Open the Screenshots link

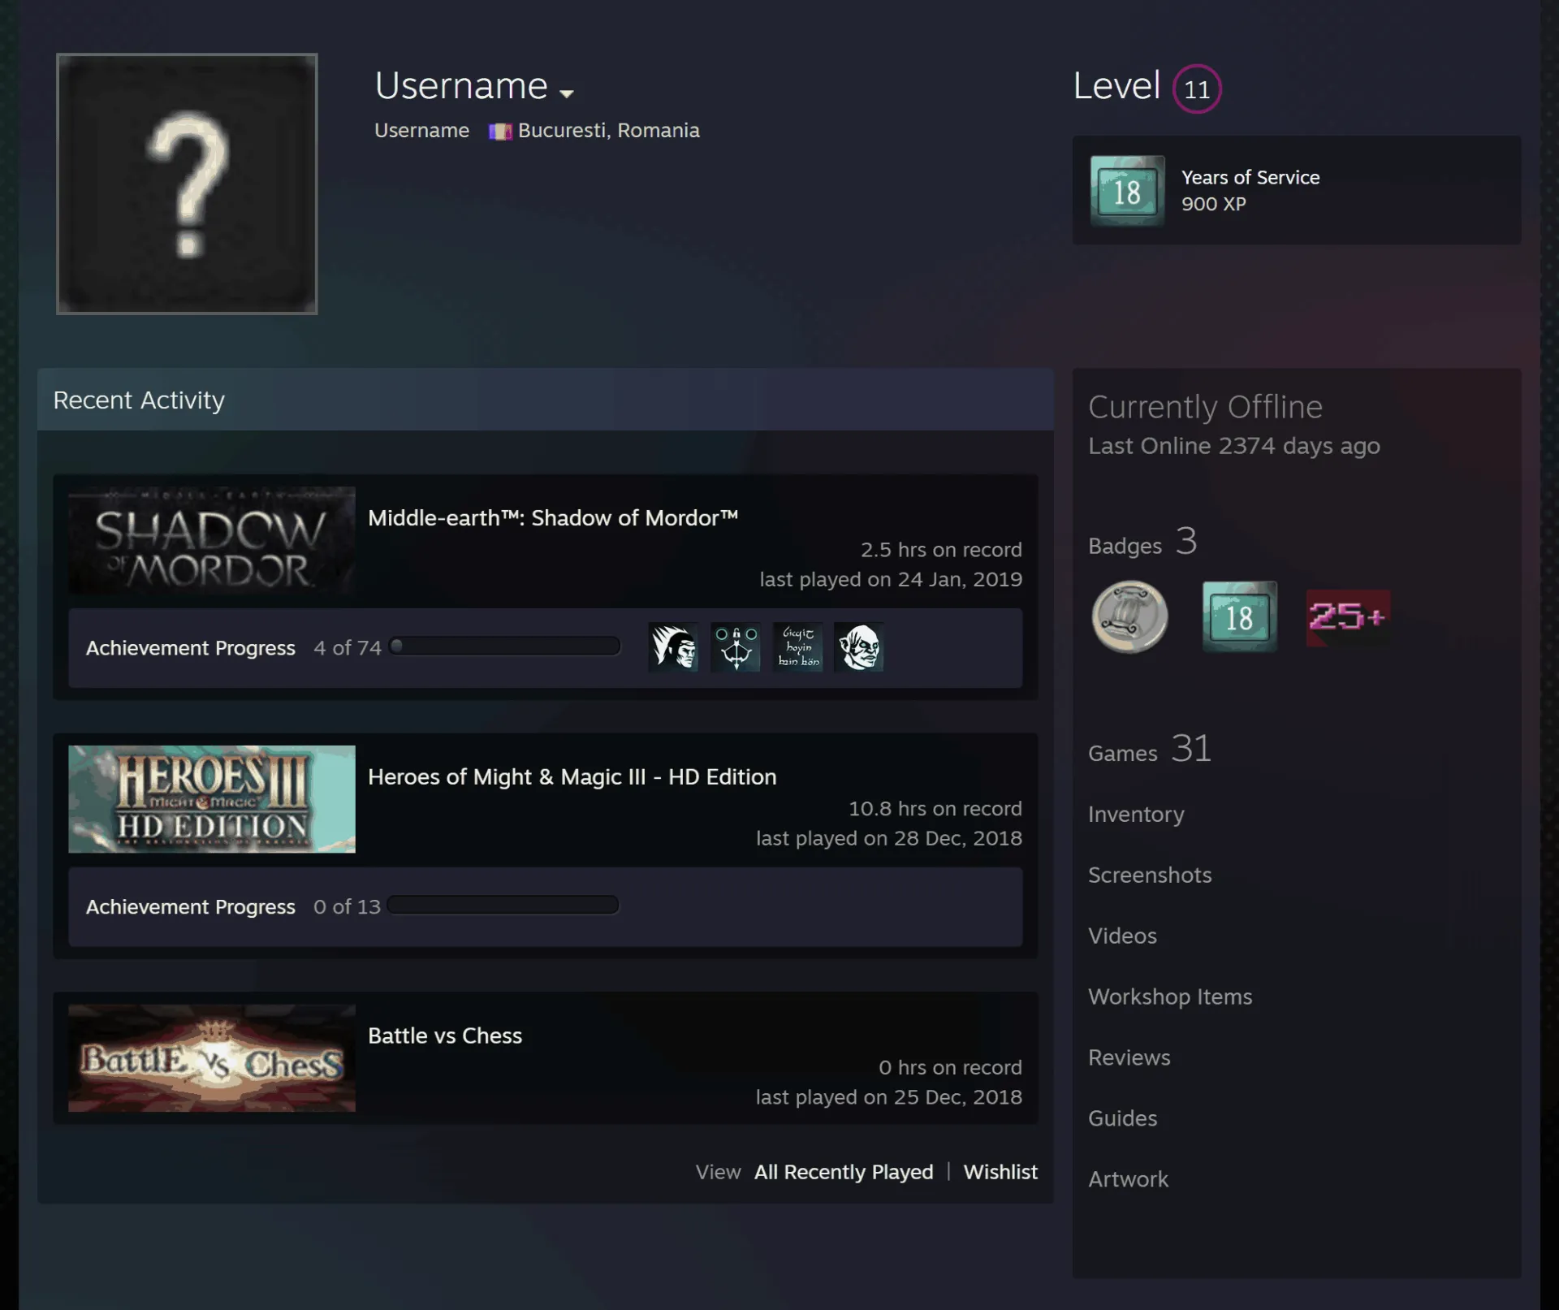pos(1150,875)
